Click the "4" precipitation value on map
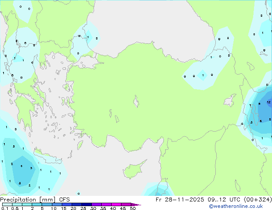This screenshot has height=210, width=272. click(21, 166)
